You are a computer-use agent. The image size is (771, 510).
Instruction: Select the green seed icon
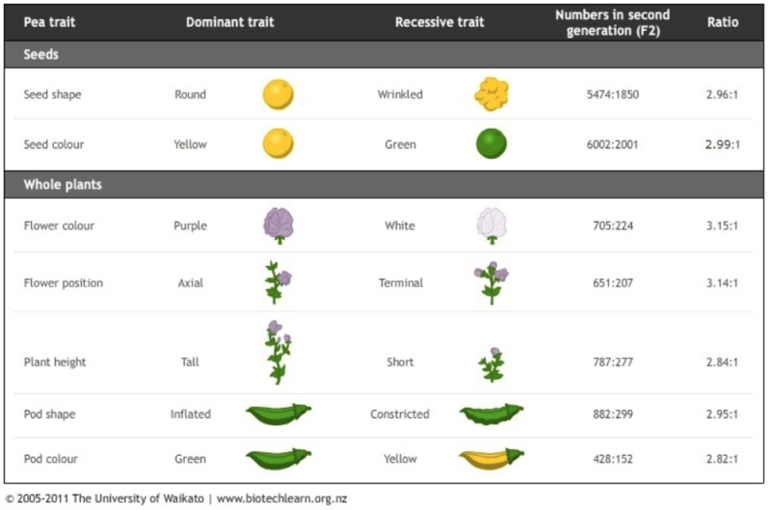point(492,145)
